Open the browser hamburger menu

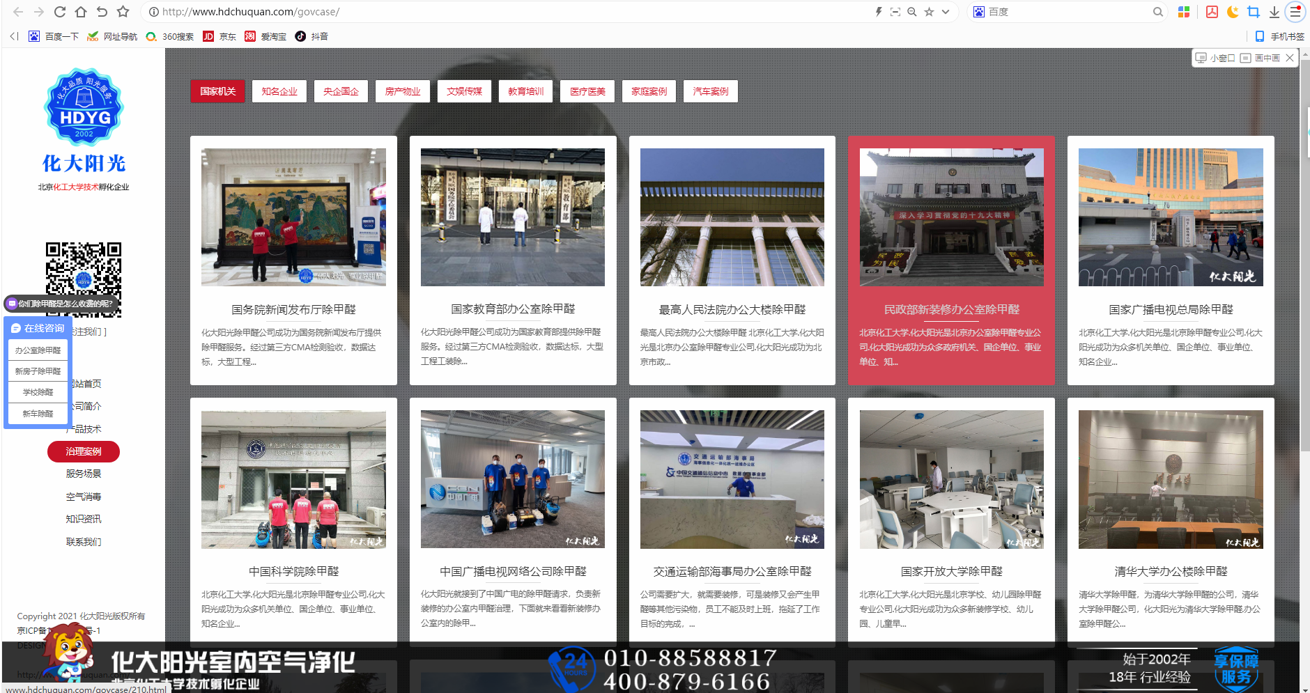coord(1295,12)
